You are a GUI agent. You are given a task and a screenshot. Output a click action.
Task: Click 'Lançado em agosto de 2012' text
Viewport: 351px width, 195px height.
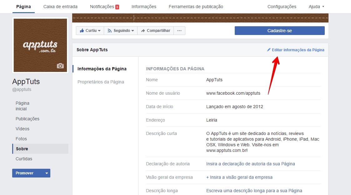click(235, 107)
